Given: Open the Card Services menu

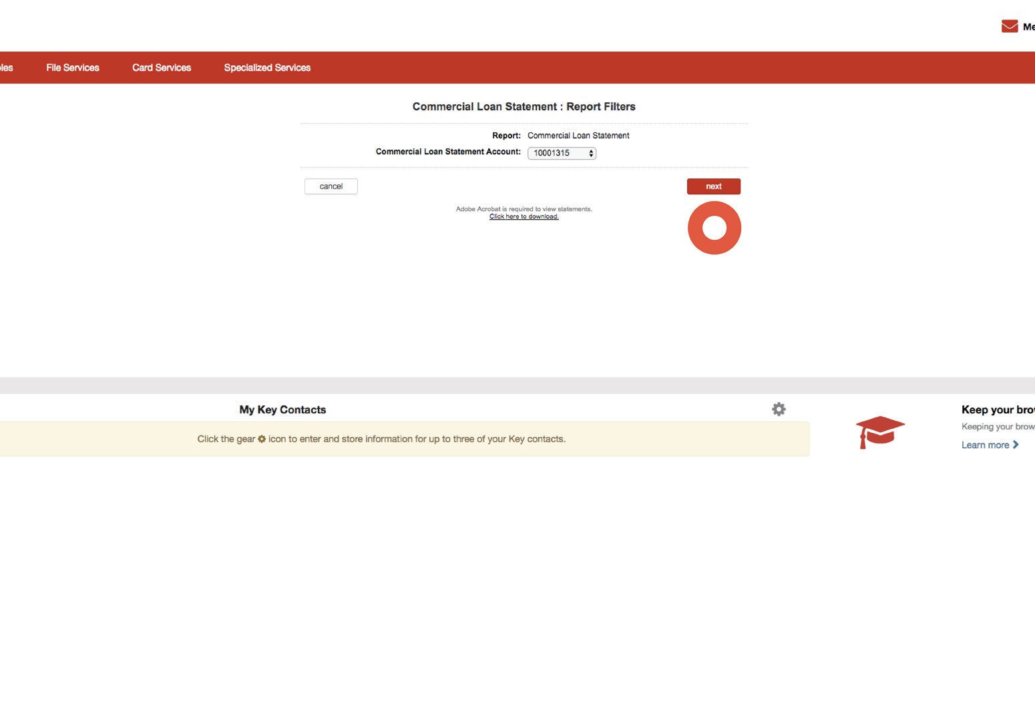Looking at the screenshot, I should (161, 67).
